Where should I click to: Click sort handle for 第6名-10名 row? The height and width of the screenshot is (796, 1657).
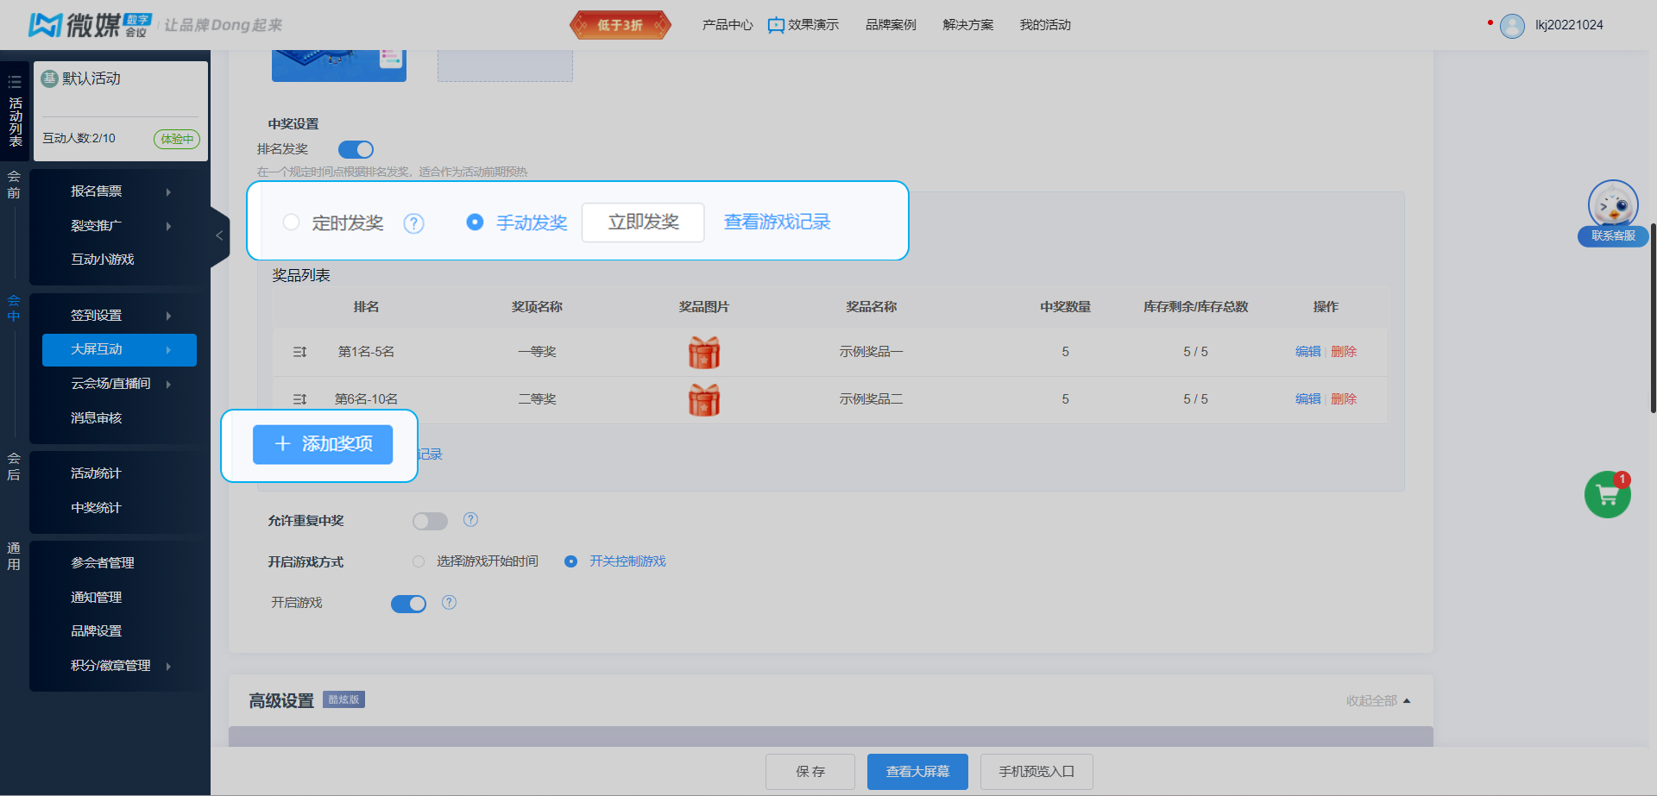point(299,399)
